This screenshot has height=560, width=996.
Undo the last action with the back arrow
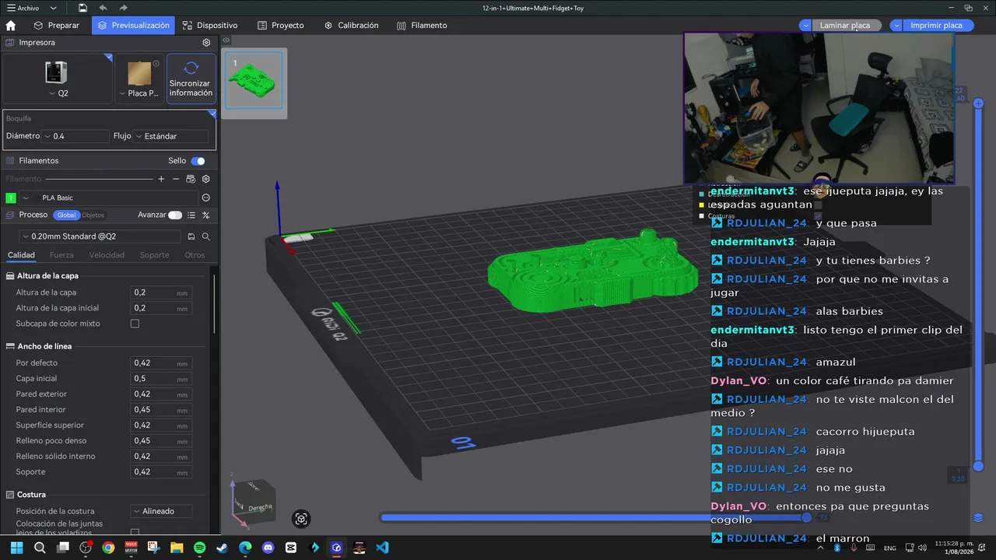pos(103,8)
